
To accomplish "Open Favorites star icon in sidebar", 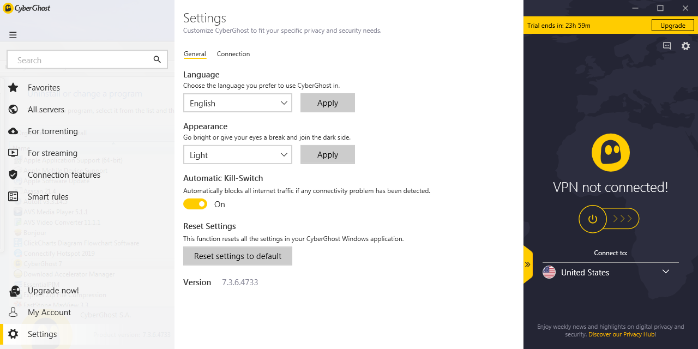I will 14,88.
